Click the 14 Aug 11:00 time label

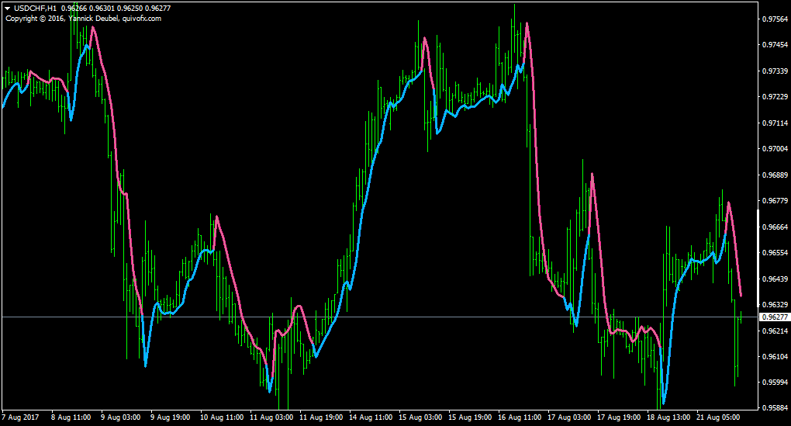[x=371, y=417]
